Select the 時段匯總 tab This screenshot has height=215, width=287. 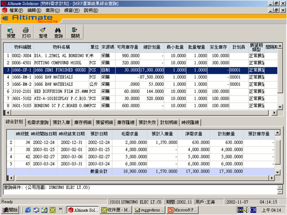pyautogui.click(x=191, y=122)
